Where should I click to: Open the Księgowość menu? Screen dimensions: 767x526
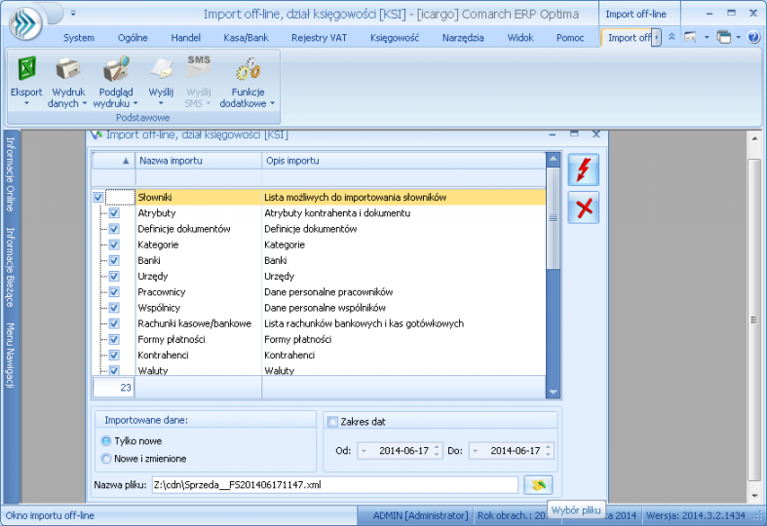pos(394,38)
